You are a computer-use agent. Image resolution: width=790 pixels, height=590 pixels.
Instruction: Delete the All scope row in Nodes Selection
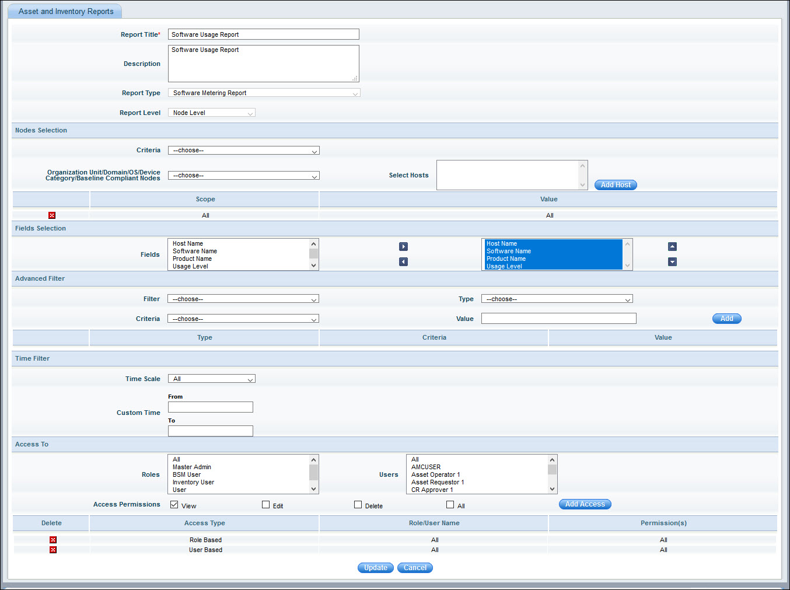coord(52,215)
